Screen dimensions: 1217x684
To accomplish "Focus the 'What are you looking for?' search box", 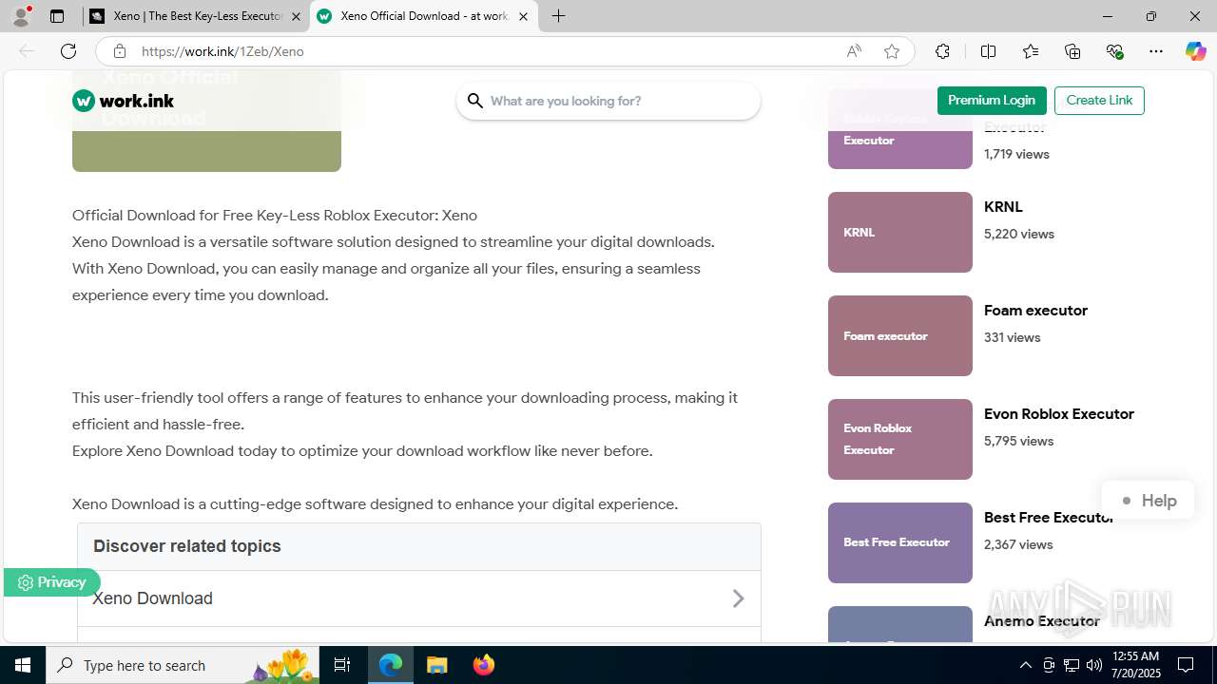I will [608, 101].
